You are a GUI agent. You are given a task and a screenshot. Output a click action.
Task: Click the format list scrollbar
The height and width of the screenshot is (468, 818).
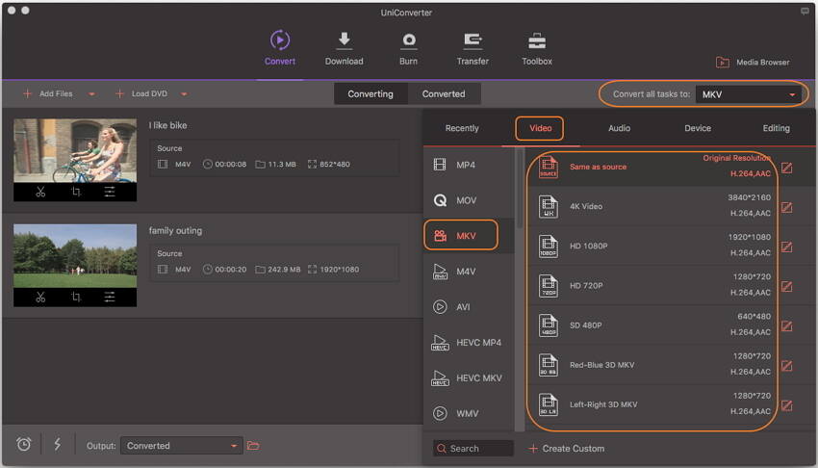point(519,188)
